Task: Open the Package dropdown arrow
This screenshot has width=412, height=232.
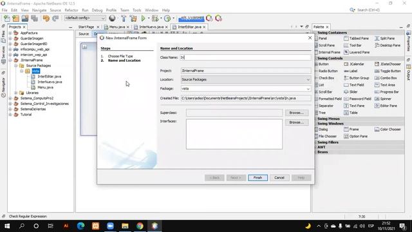Action: click(308, 89)
